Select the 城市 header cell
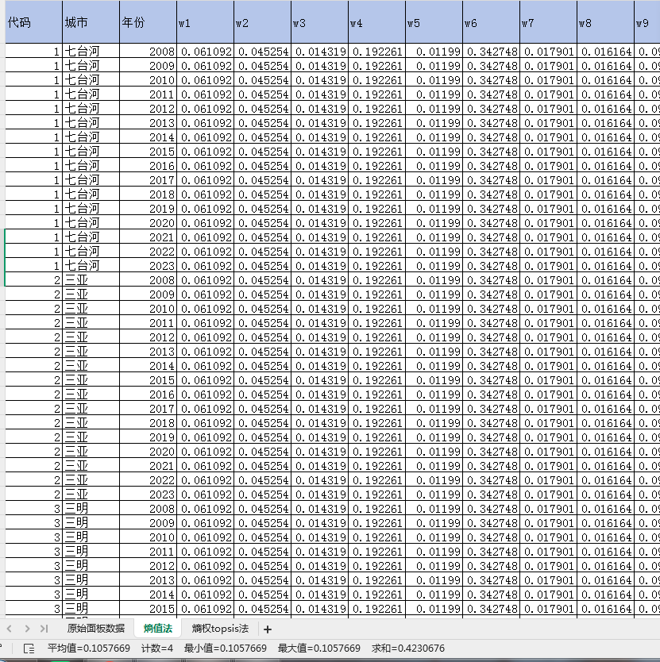The width and height of the screenshot is (660, 662). tap(91, 22)
